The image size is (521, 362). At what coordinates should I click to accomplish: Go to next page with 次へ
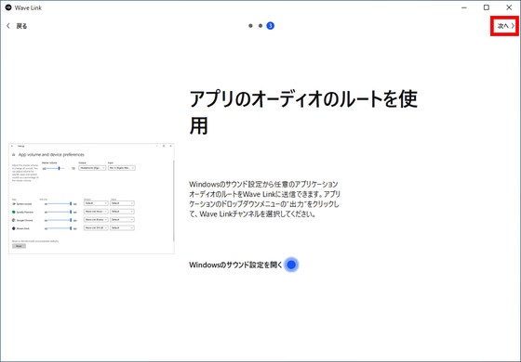(x=506, y=26)
